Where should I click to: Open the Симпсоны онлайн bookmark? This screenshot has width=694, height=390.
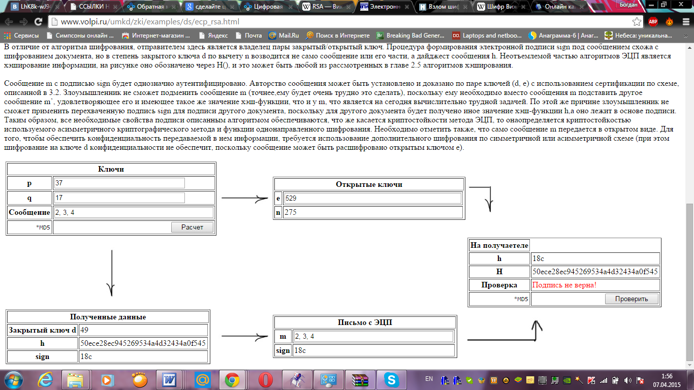(80, 36)
